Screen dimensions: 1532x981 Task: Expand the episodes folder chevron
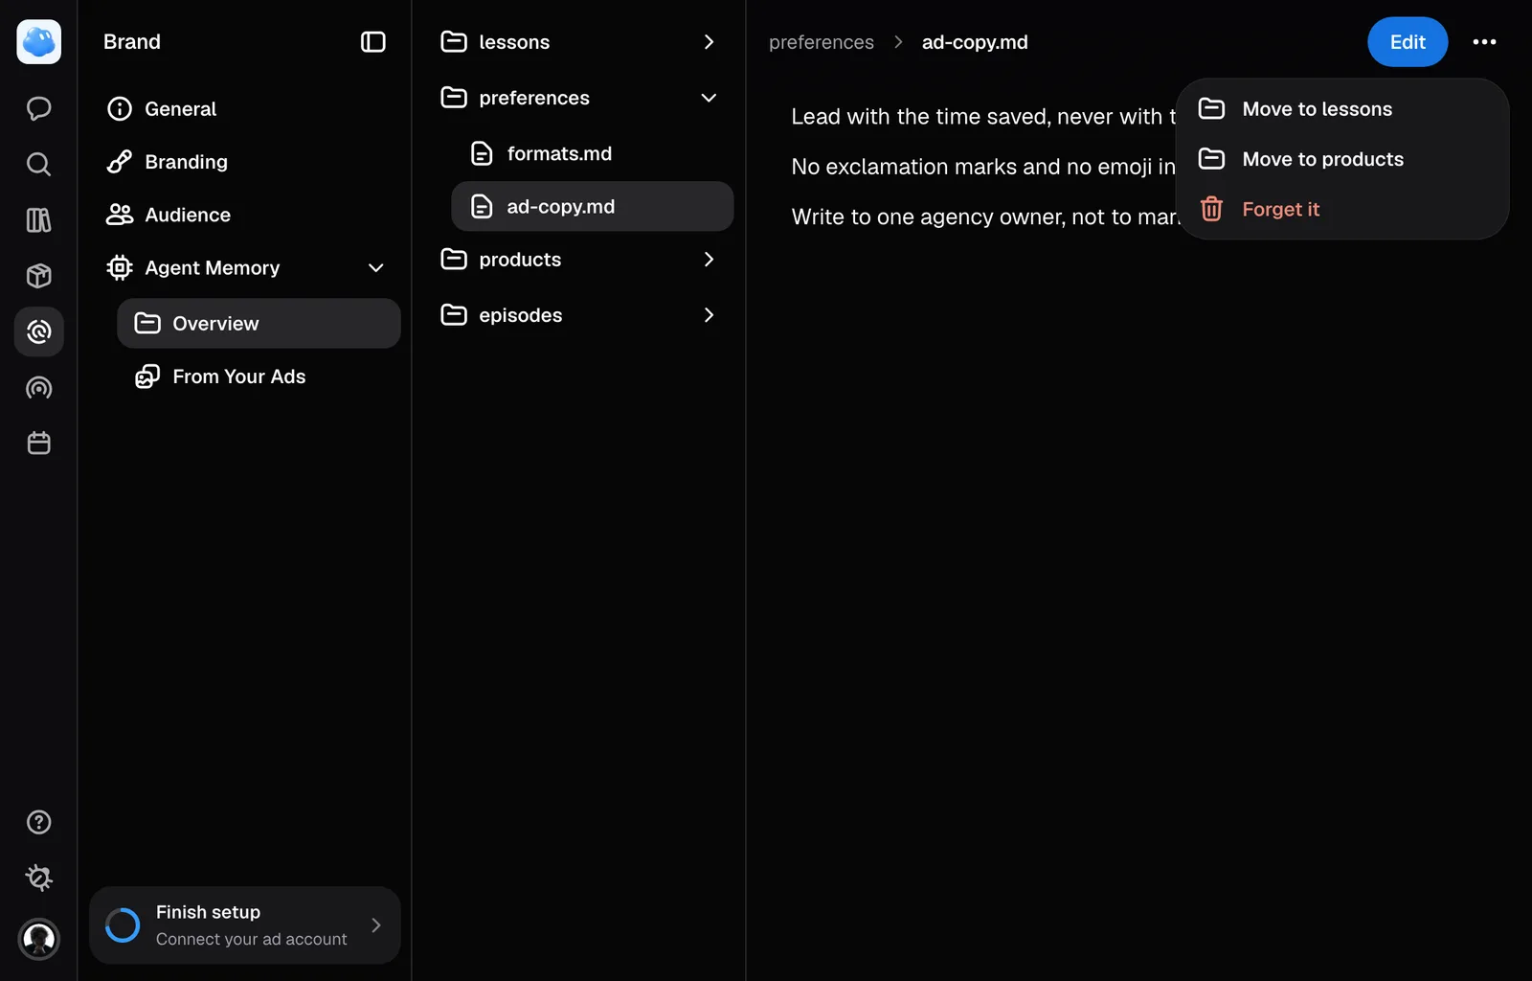[709, 315]
